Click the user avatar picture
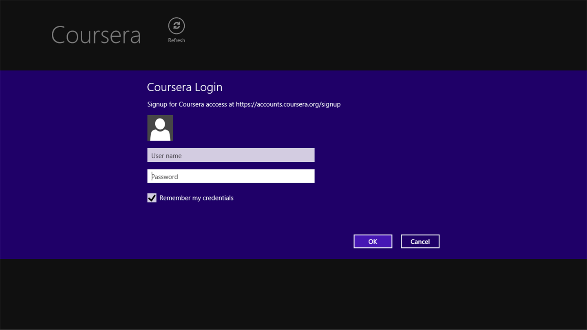587x330 pixels. tap(160, 128)
